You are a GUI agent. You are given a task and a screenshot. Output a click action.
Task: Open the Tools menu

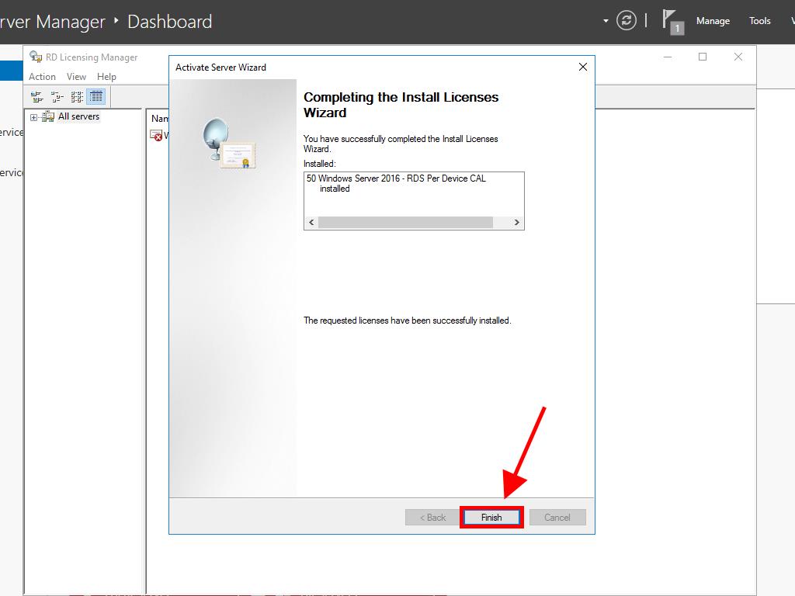pos(759,21)
